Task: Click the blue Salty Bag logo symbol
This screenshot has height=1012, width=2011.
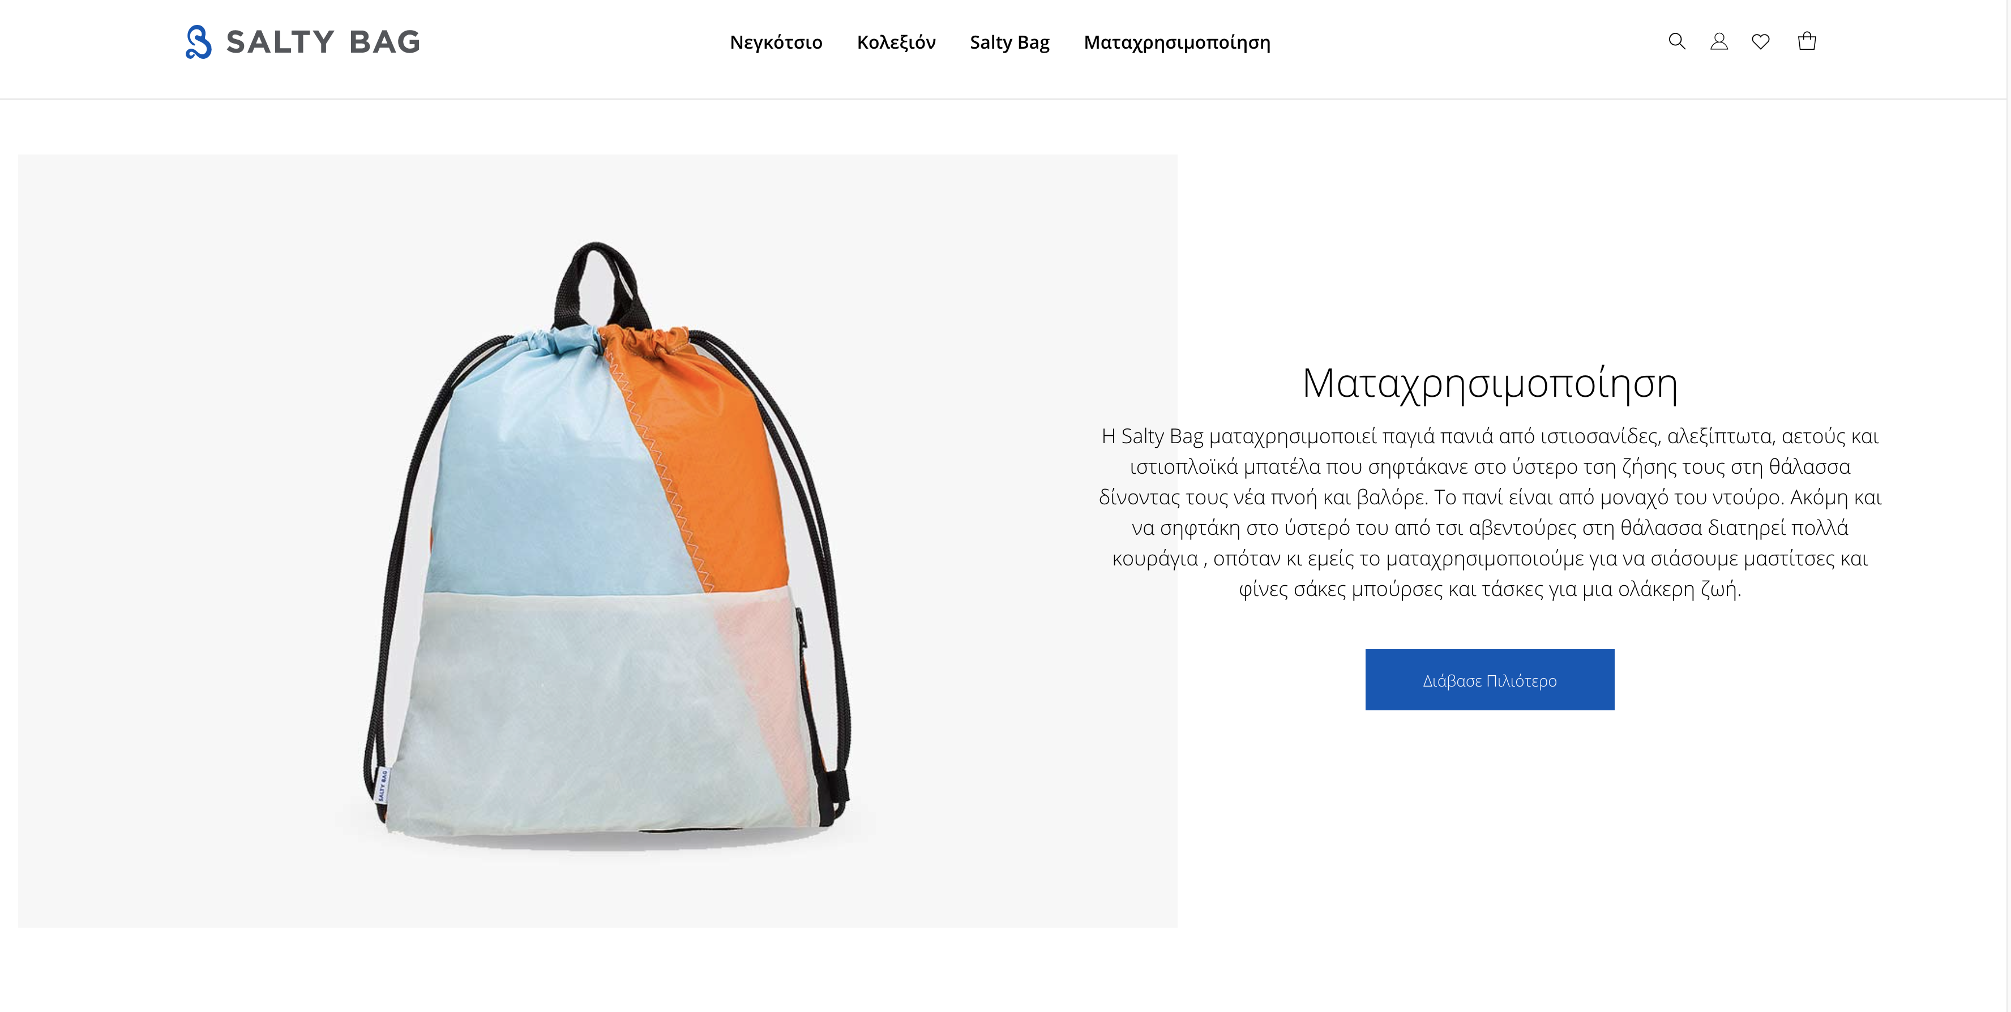Action: pyautogui.click(x=198, y=41)
